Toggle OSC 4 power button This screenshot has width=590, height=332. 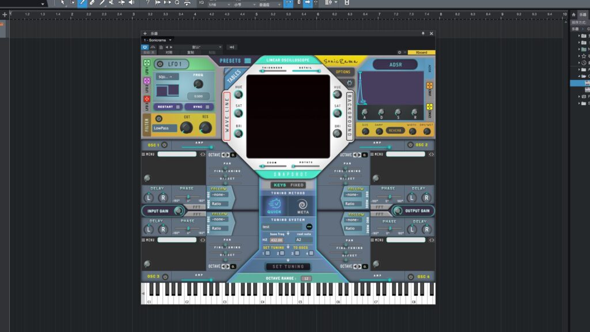[x=410, y=277]
